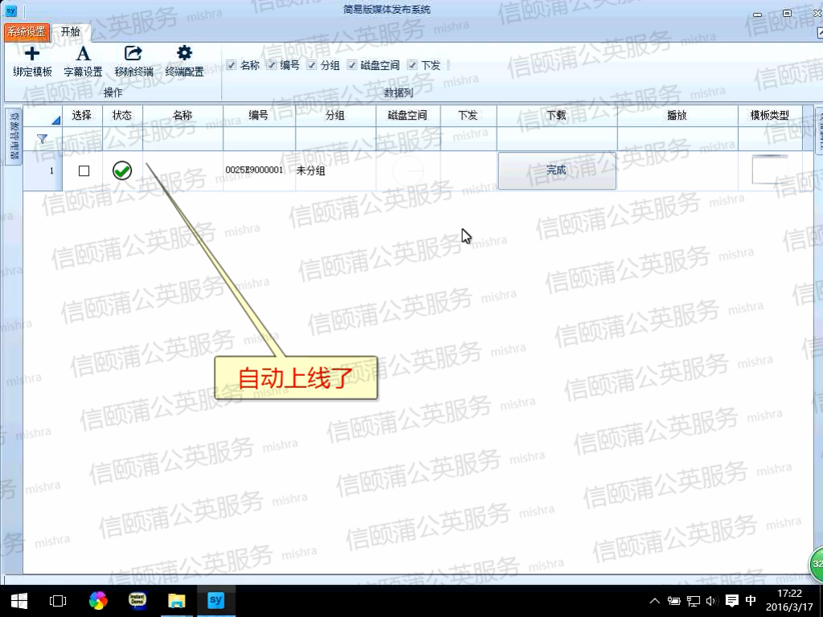Show hidden system tray icons chevron
The height and width of the screenshot is (617, 823).
coord(655,601)
